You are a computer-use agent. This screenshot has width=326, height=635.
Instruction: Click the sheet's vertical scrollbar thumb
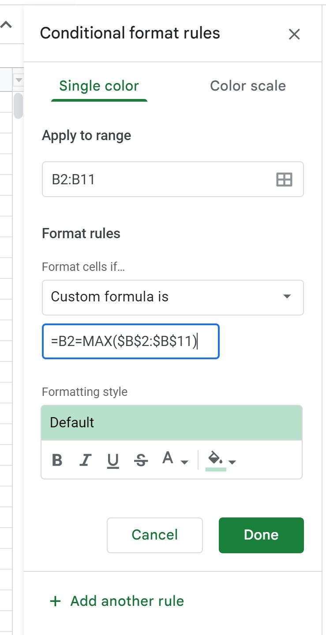pyautogui.click(x=18, y=105)
